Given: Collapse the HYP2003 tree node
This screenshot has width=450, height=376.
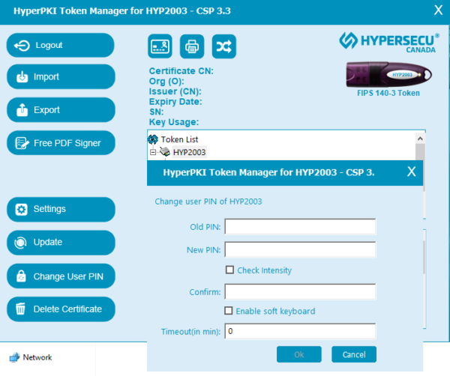Looking at the screenshot, I should tap(153, 152).
